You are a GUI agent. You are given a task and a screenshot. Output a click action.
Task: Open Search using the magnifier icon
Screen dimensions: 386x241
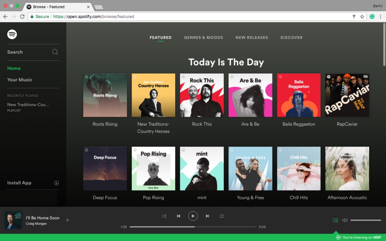pyautogui.click(x=55, y=52)
